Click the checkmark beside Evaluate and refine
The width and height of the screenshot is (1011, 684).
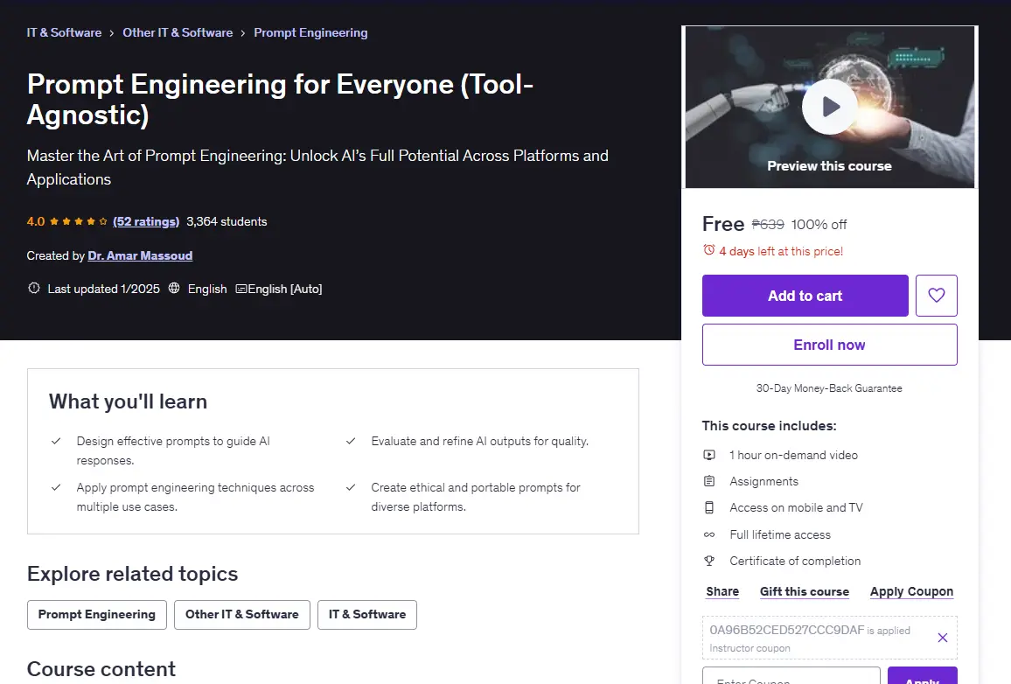point(351,441)
